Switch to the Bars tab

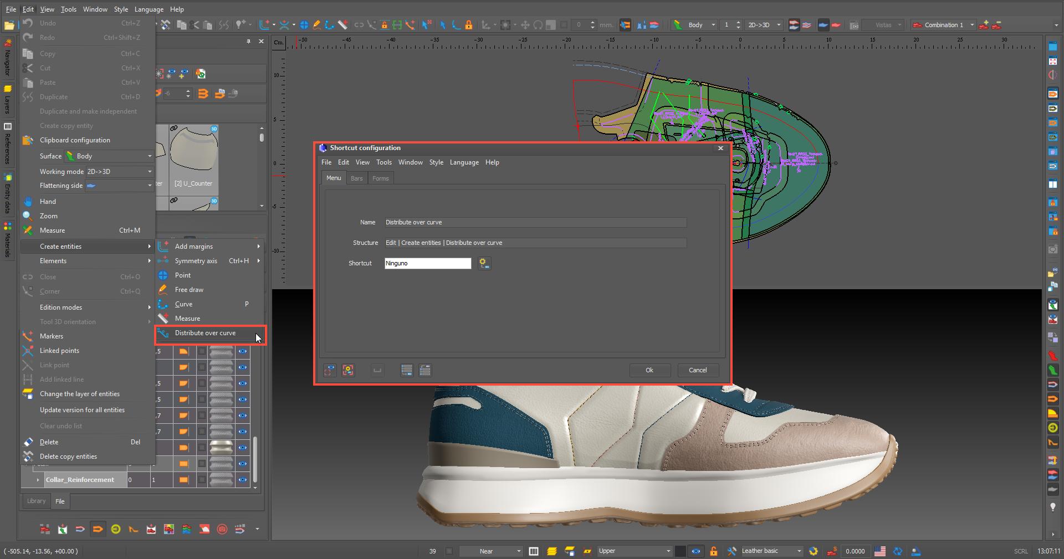coord(356,178)
